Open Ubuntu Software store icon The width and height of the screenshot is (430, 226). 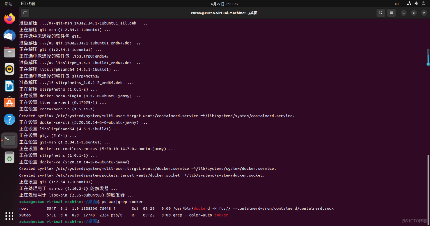[x=9, y=102]
